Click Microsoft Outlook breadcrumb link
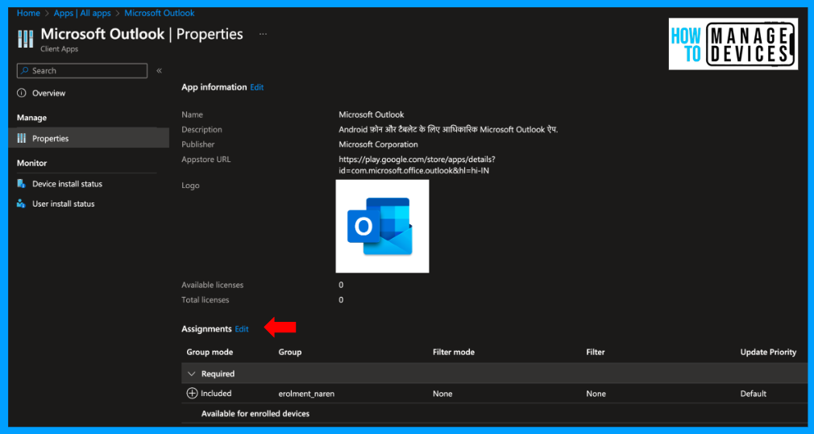 tap(160, 13)
